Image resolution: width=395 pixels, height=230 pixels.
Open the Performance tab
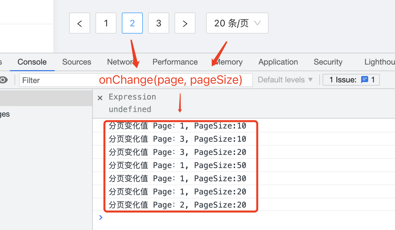pyautogui.click(x=175, y=62)
